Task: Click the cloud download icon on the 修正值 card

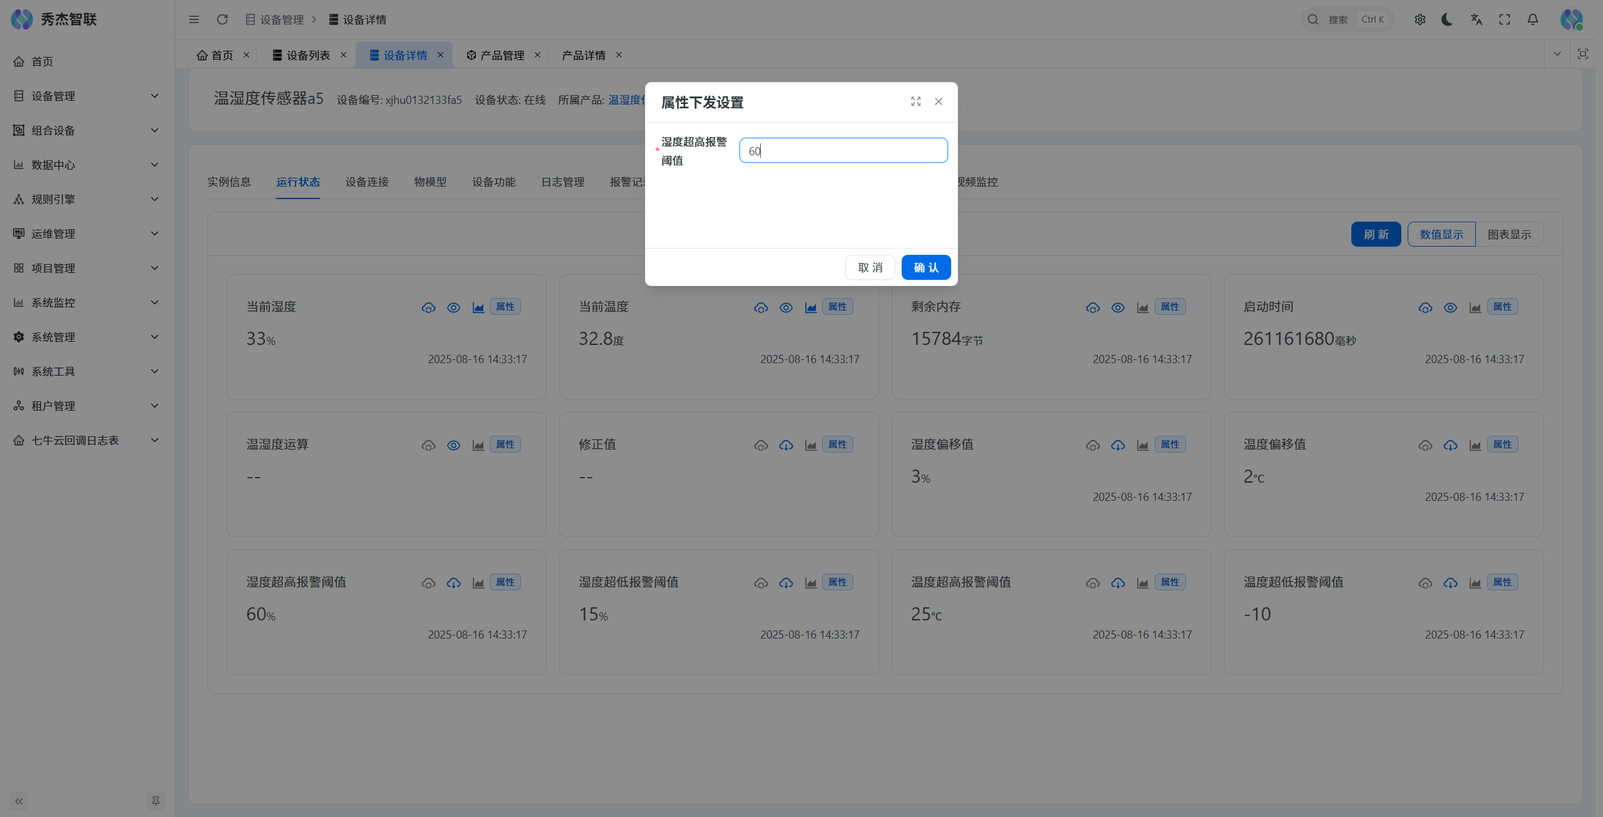Action: 786,445
